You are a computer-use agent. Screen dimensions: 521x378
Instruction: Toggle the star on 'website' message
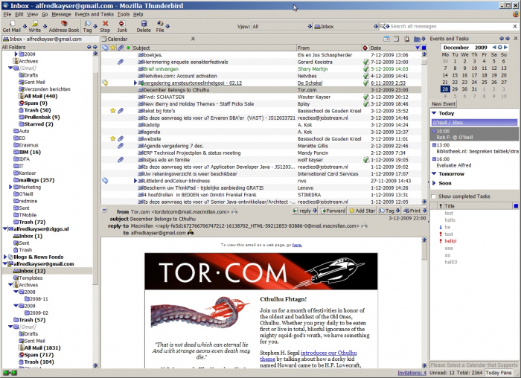coord(113,138)
